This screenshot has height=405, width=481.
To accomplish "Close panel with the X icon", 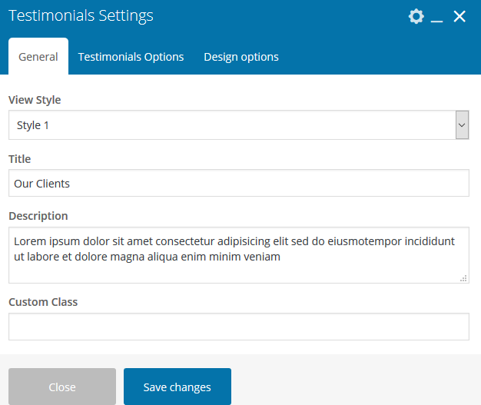I will click(459, 16).
